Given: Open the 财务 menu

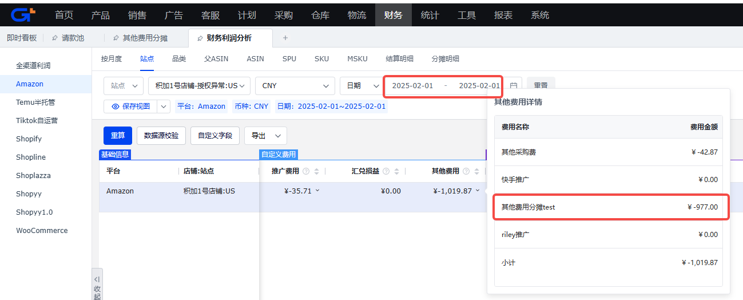Looking at the screenshot, I should tap(394, 15).
